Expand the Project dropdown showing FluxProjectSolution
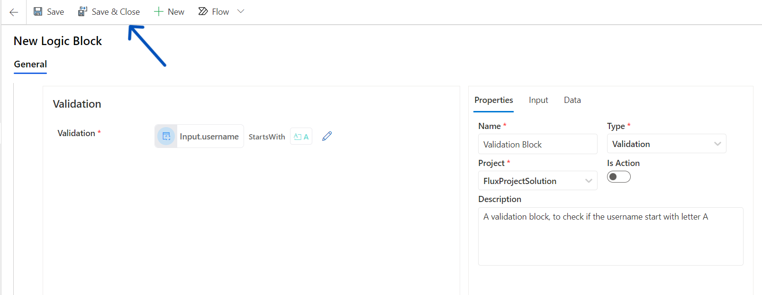Image resolution: width=762 pixels, height=295 pixels. [537, 181]
